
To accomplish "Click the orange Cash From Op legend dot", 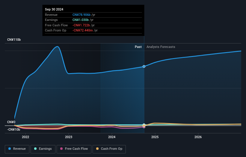I will pyautogui.click(x=97, y=149).
